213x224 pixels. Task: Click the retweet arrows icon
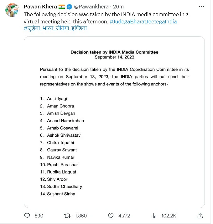(67, 216)
